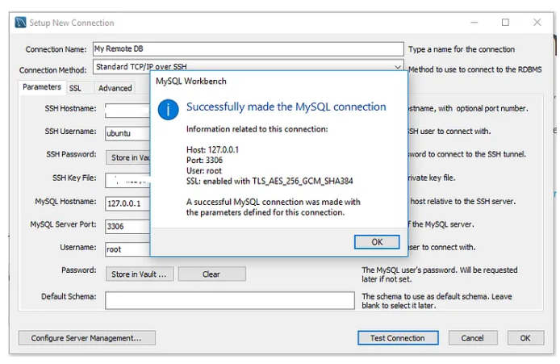Focus the Default Schema input field
The height and width of the screenshot is (364, 560).
click(x=229, y=299)
